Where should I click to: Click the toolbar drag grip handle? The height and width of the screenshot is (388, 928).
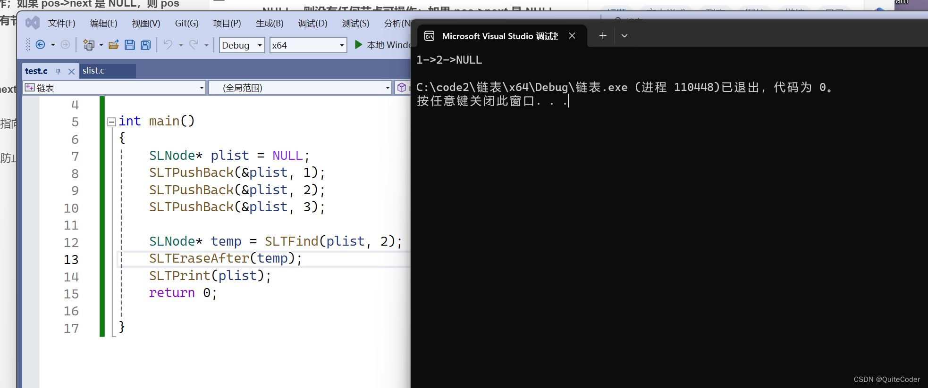[x=28, y=44]
